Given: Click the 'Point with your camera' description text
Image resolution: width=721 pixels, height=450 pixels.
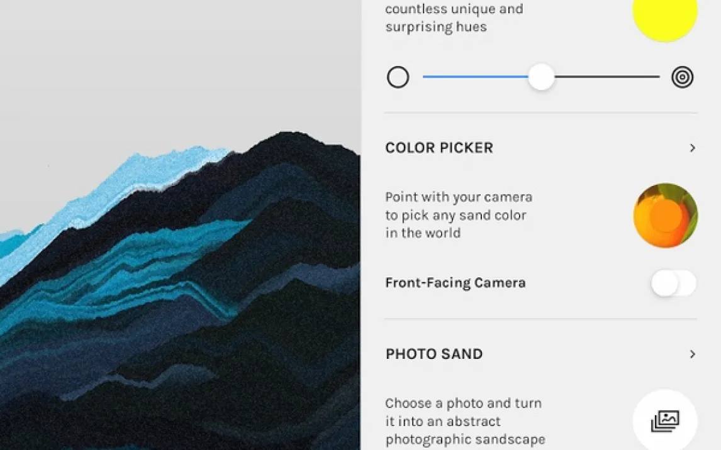Looking at the screenshot, I should pyautogui.click(x=459, y=215).
